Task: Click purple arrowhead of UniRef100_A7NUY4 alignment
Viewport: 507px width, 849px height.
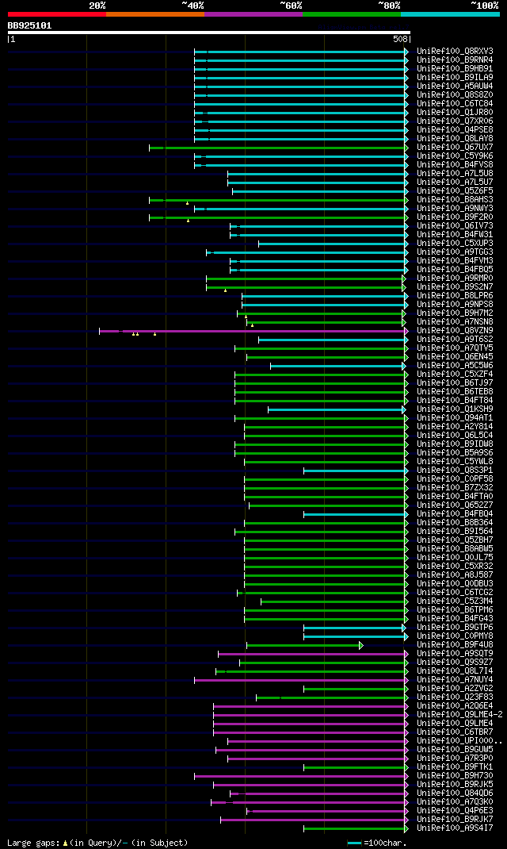Action: [x=406, y=680]
